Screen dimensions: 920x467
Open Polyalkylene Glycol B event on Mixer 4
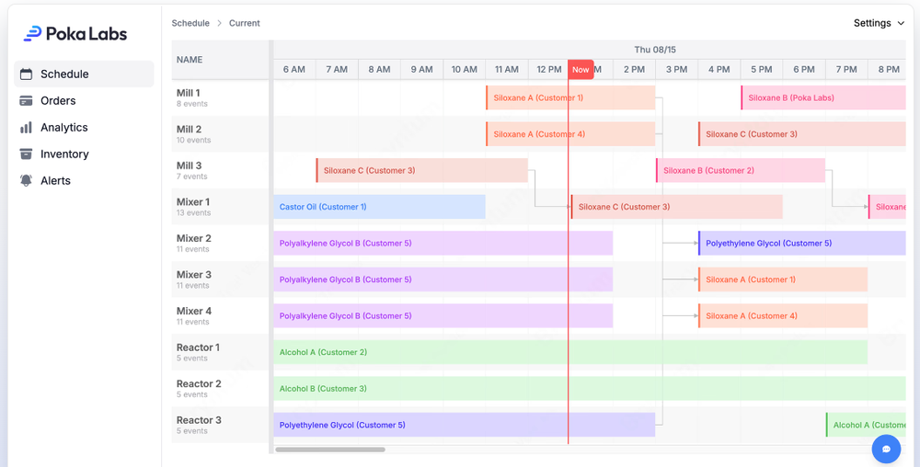tap(443, 316)
